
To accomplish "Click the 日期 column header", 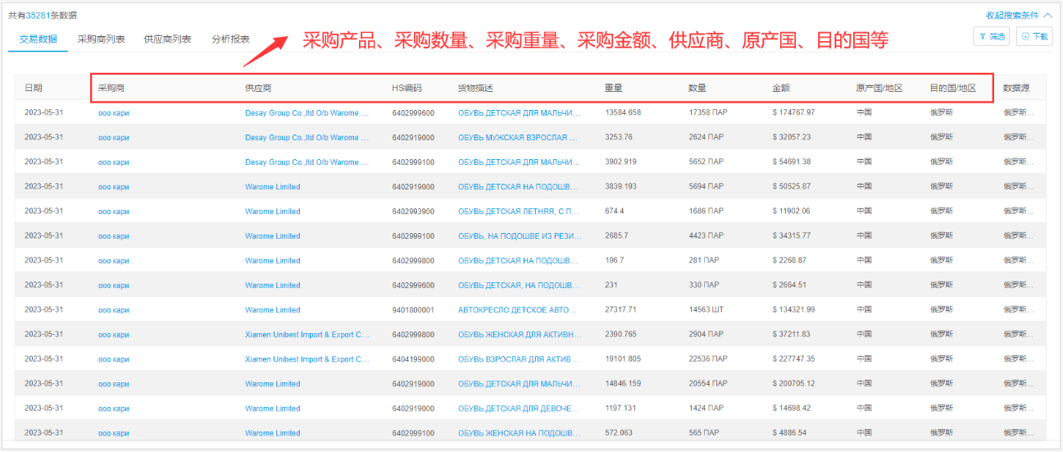I will pyautogui.click(x=34, y=88).
